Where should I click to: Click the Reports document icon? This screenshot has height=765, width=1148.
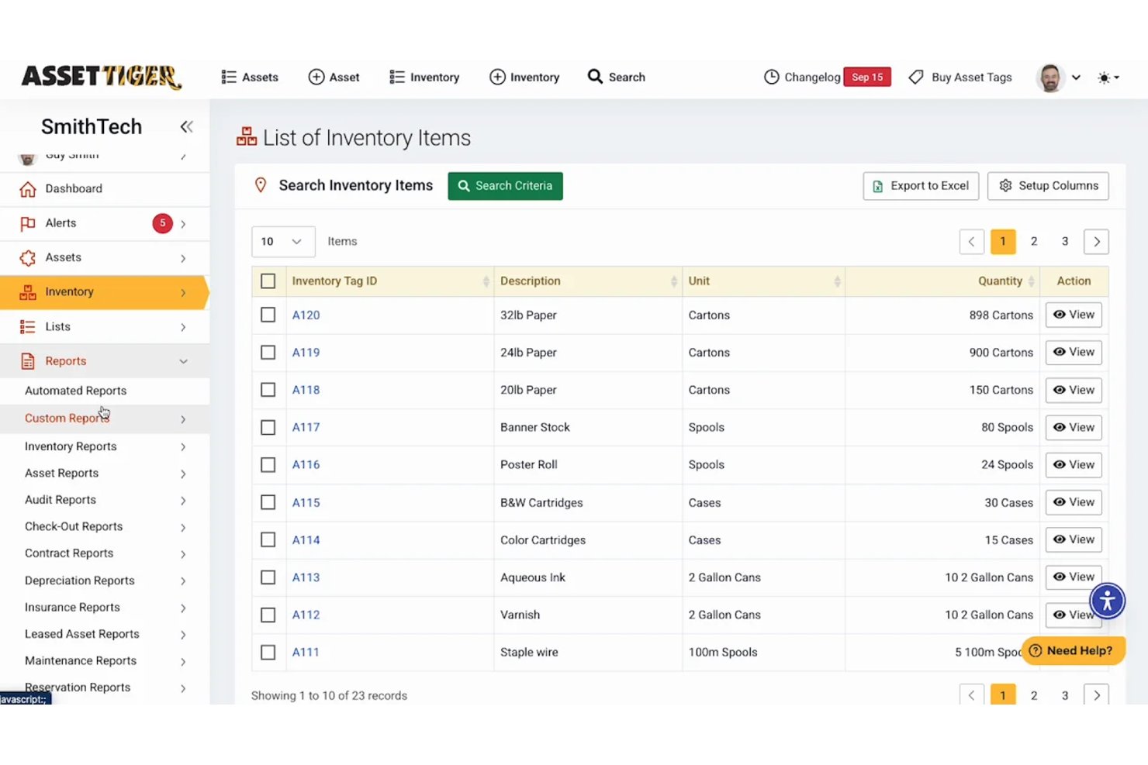click(28, 361)
